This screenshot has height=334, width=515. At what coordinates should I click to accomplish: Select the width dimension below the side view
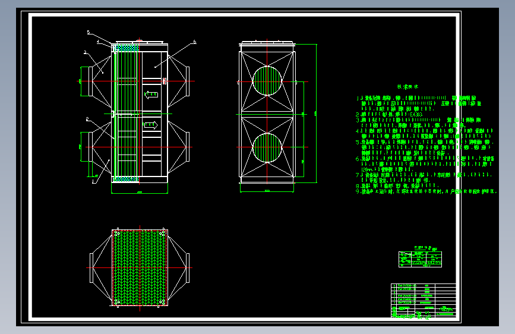(x=267, y=191)
